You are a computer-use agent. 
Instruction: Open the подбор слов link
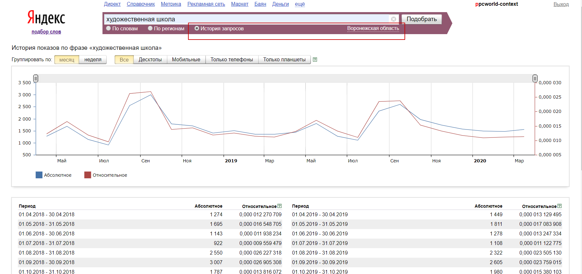point(46,32)
